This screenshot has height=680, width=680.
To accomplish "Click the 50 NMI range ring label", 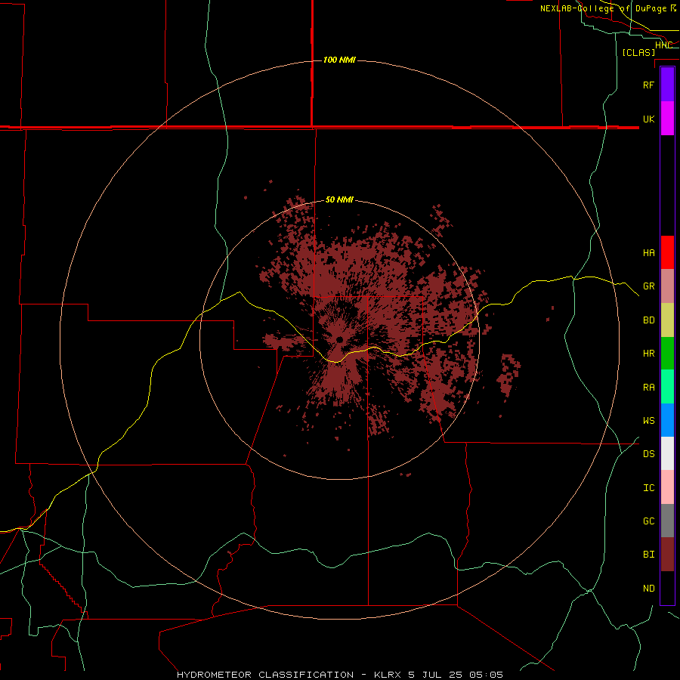I will 339,200.
